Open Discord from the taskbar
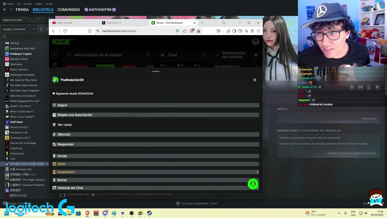387x218 pixels. 105,213
